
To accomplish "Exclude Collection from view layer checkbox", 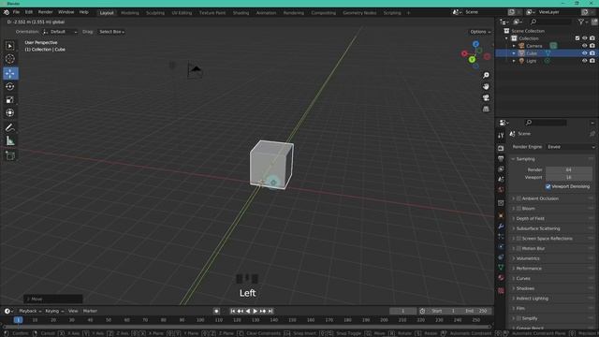I will click(577, 38).
